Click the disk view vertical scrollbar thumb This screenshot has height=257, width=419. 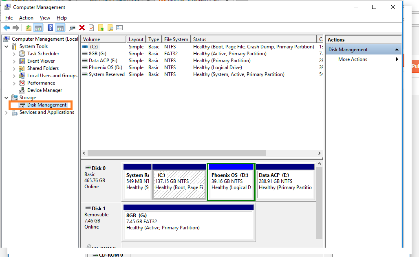coord(319,203)
